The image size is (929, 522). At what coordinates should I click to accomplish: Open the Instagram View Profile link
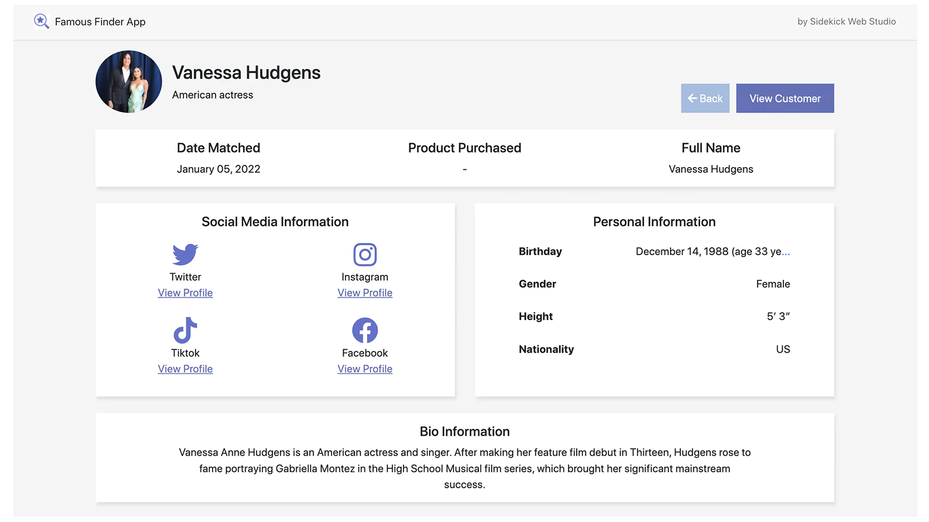pyautogui.click(x=365, y=293)
